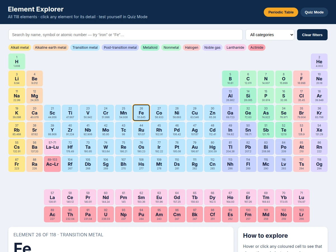This screenshot has width=336, height=252.
Task: Select the Alkaline earth metal legend chip
Action: coord(51,48)
